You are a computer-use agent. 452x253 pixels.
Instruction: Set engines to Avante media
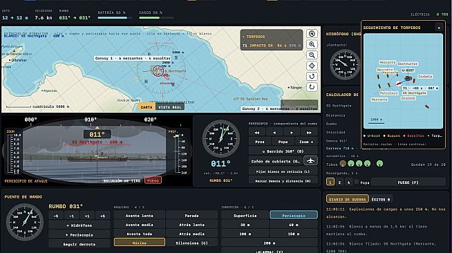(139, 225)
